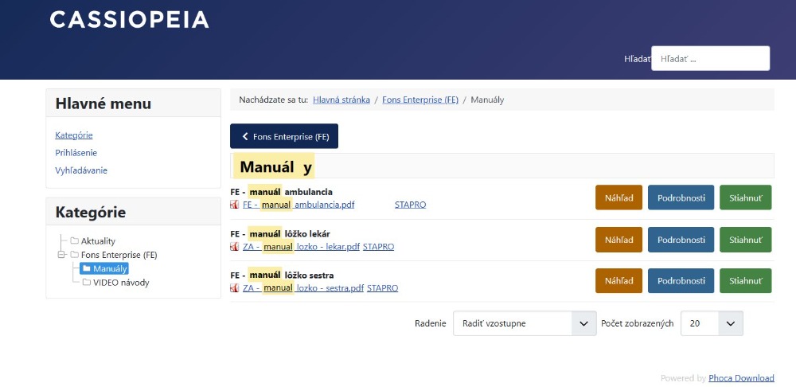Go back using Fons Enterprise (FE) button
This screenshot has width=796, height=387.
tap(284, 136)
